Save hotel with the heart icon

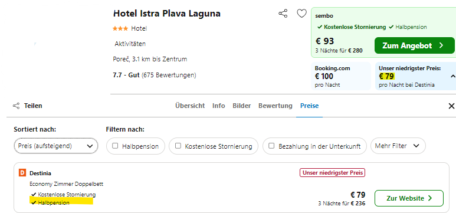301,14
